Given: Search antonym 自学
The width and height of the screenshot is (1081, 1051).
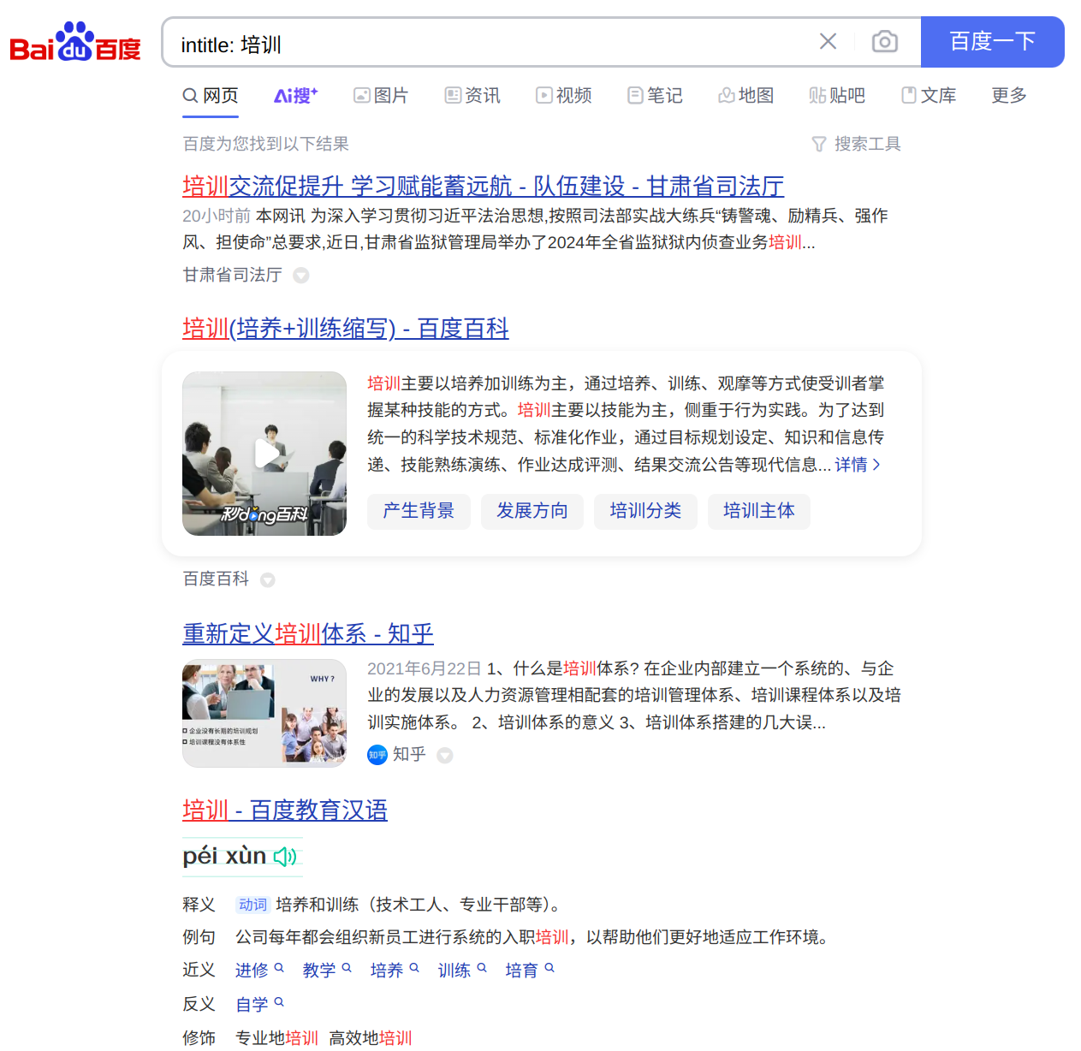Looking at the screenshot, I should [259, 1004].
